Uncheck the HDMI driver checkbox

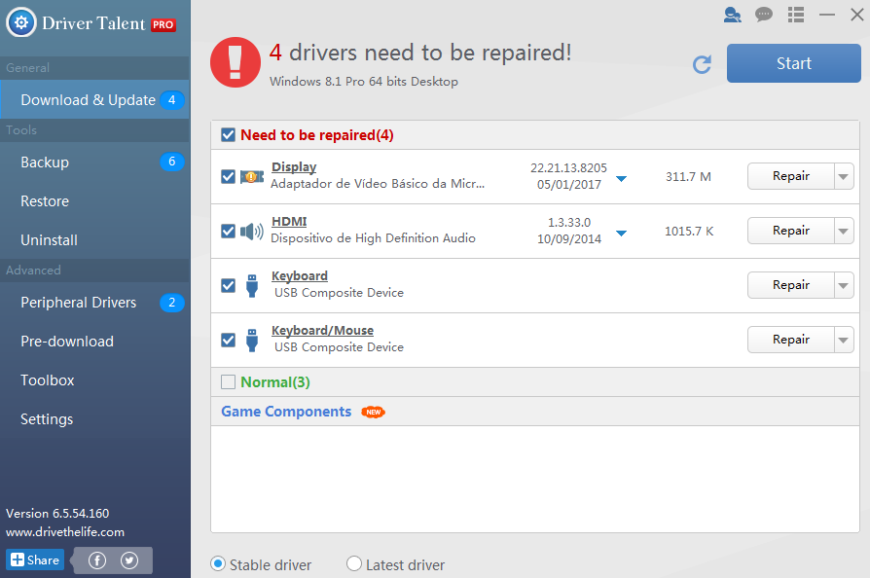click(x=228, y=231)
